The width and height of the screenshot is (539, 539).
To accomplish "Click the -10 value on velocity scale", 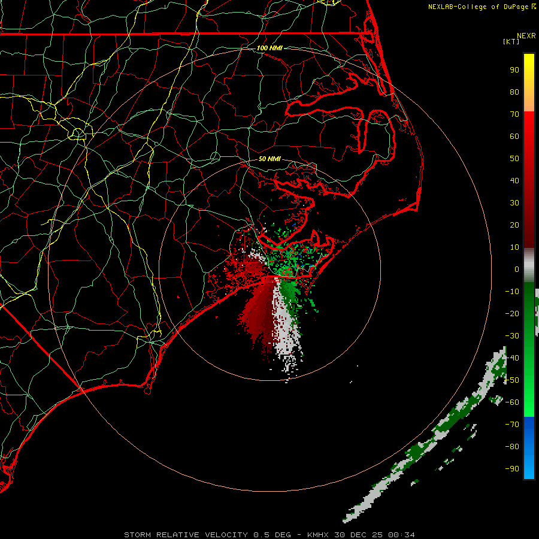I will (x=512, y=292).
